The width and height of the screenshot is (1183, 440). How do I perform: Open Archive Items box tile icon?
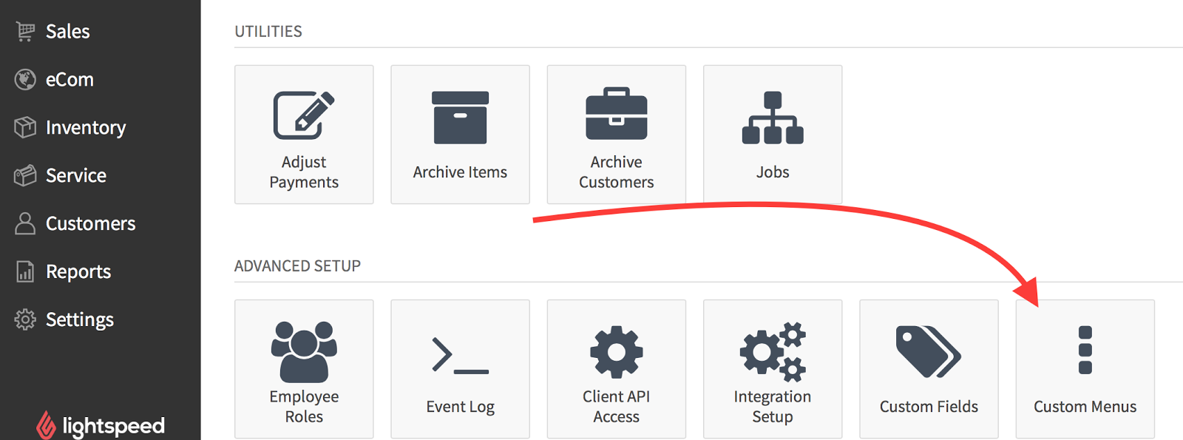[x=460, y=118]
